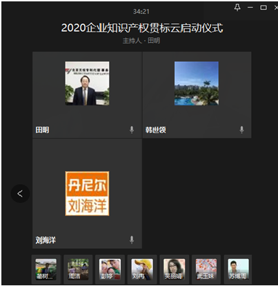Maximize the meeting window
The width and height of the screenshot is (278, 286).
[264, 8]
